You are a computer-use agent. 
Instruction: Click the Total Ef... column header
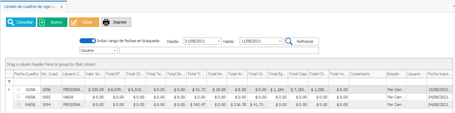115,74
